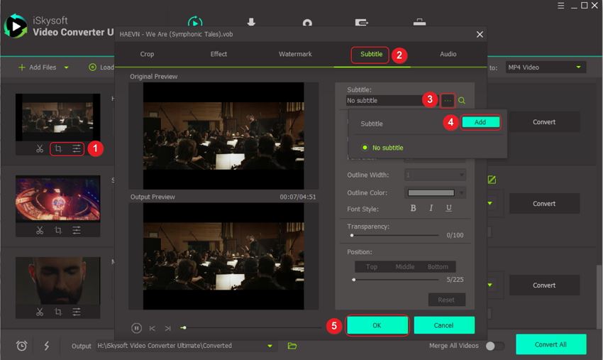The image size is (603, 360).
Task: Toggle Merge All Videos switch
Action: tap(494, 346)
